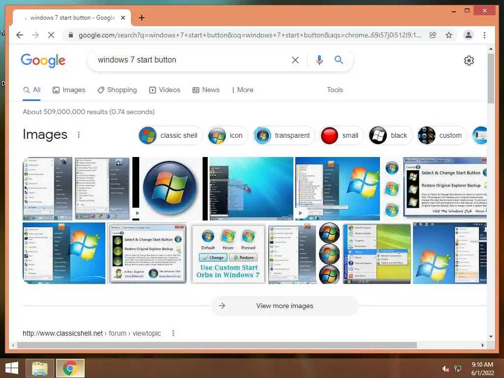Click in the Google search input field
504x378 pixels.
point(193,60)
